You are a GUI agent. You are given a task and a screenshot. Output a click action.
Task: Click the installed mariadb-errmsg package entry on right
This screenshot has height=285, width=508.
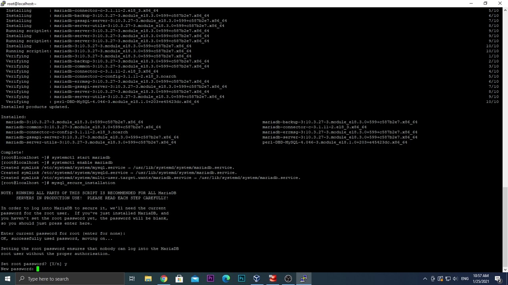[x=340, y=132]
